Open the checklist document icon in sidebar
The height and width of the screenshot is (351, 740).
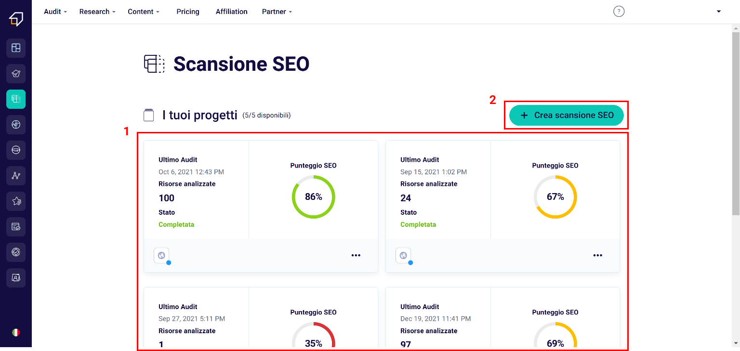tap(16, 227)
